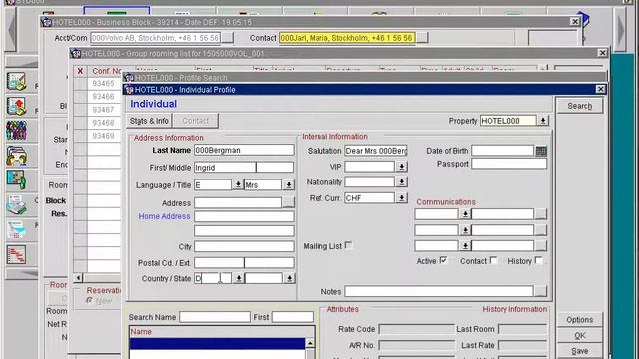Screen dimensions: 639x359
Task: Click into the Search Name field
Action: coord(215,317)
